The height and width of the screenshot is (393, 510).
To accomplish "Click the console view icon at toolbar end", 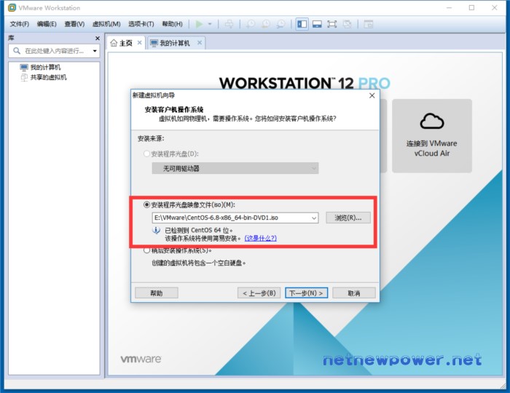I will click(x=368, y=24).
